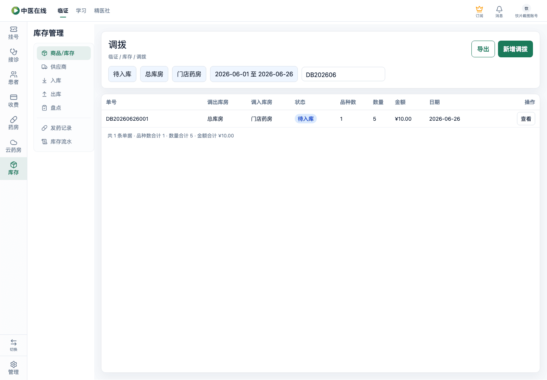The width and height of the screenshot is (547, 380).
Task: Select 商品/库存 in the inventory menu
Action: [64, 53]
